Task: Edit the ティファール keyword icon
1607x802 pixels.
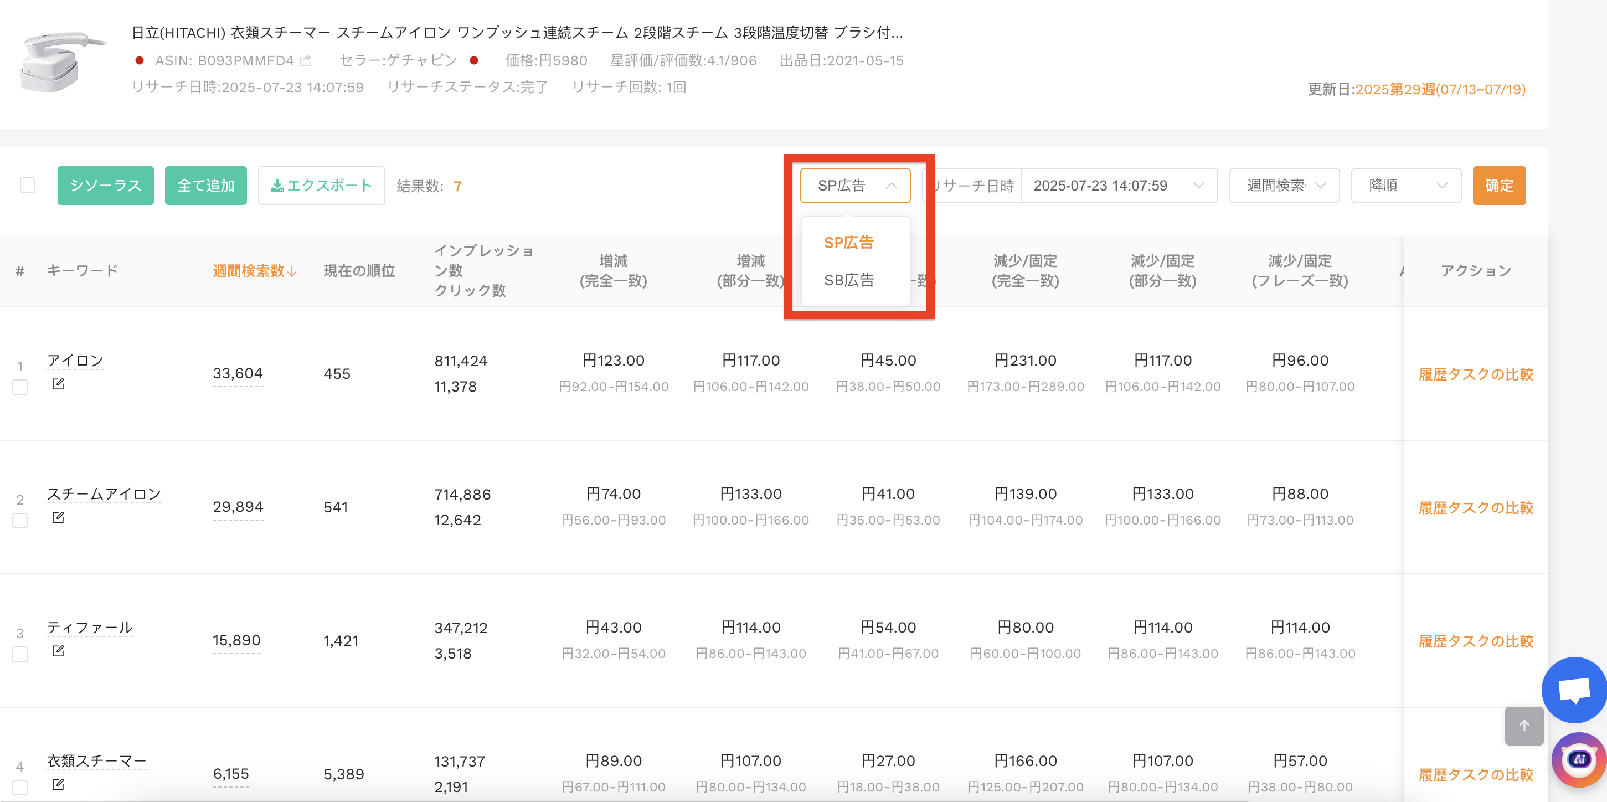Action: (58, 651)
